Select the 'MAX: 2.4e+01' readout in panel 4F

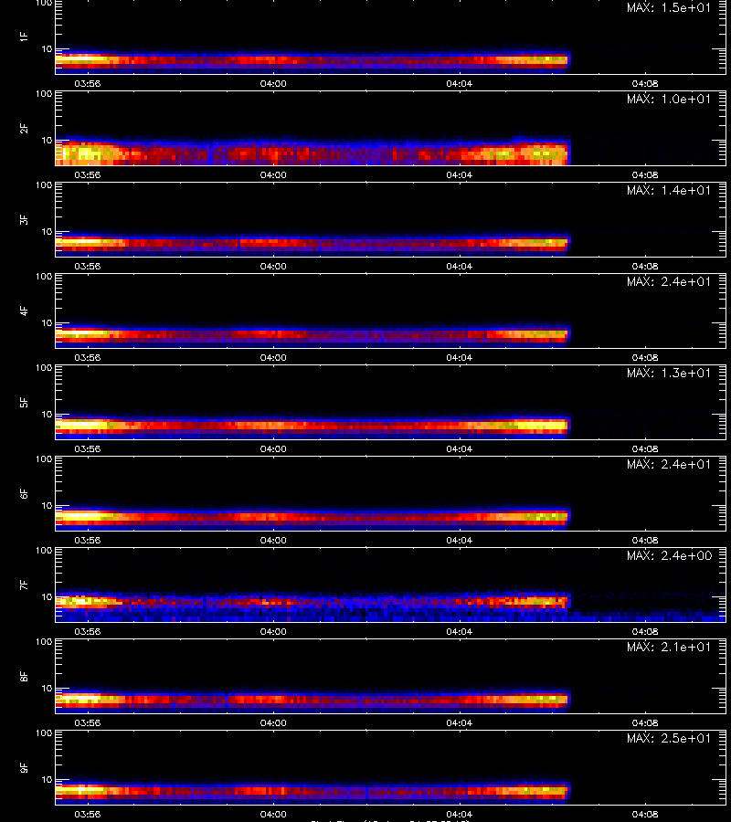point(669,281)
